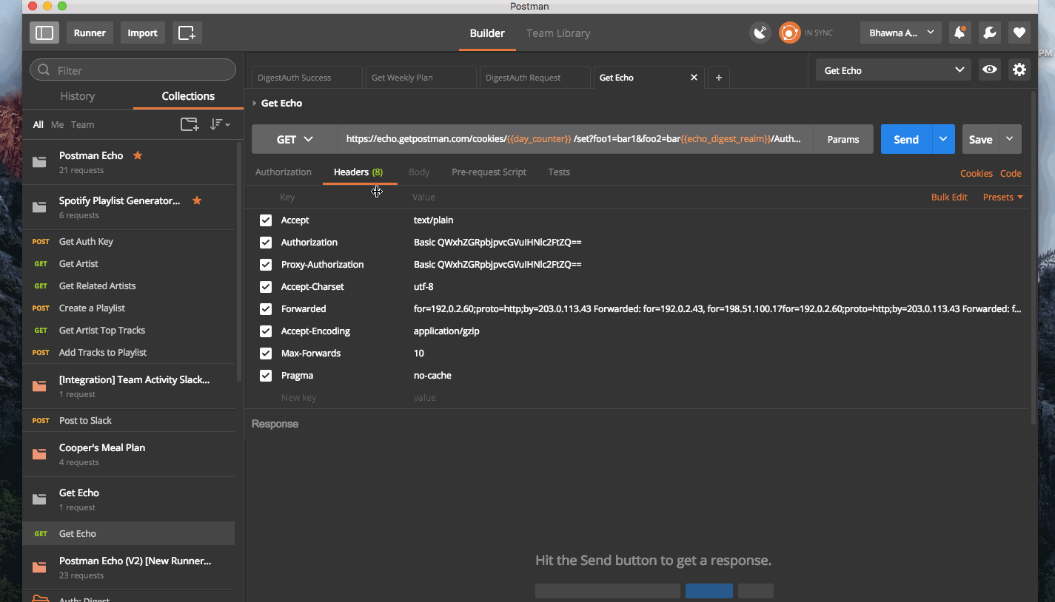The height and width of the screenshot is (602, 1055).
Task: Expand the Get Echo request description
Action: click(255, 103)
